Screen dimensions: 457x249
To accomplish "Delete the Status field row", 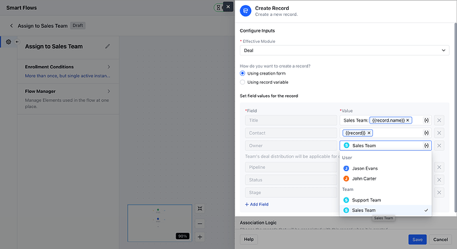I will (x=439, y=180).
